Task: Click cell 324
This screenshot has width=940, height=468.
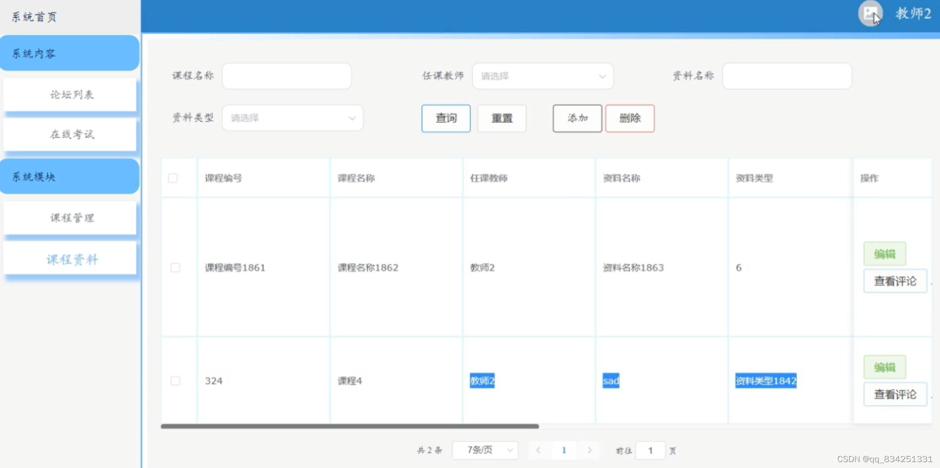Action: (x=214, y=381)
